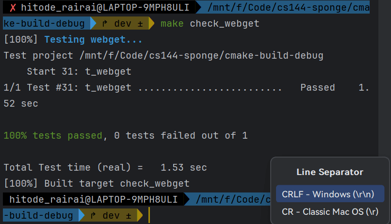Viewport: 391px width, 224px height.
Task: Click the "Line Separator" popup title
Action: (330, 172)
